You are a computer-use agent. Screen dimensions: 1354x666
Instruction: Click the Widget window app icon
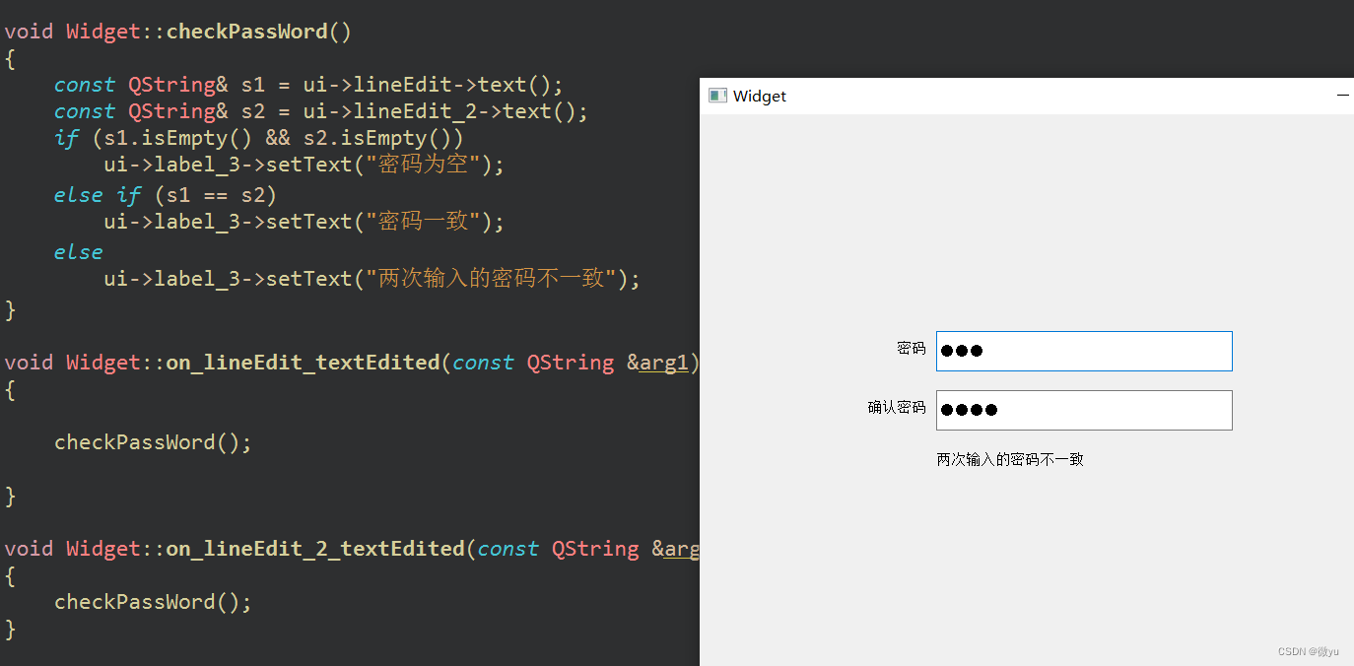tap(717, 96)
